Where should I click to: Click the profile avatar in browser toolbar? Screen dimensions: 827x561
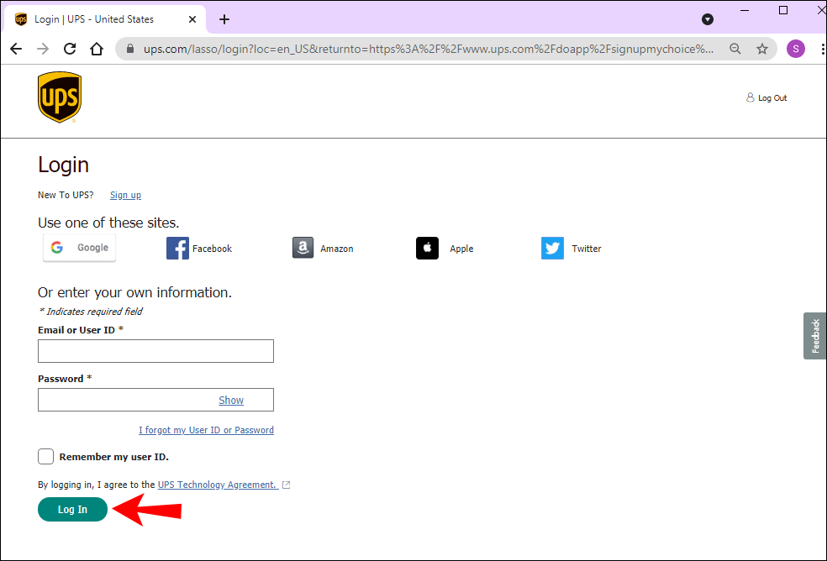tap(796, 49)
